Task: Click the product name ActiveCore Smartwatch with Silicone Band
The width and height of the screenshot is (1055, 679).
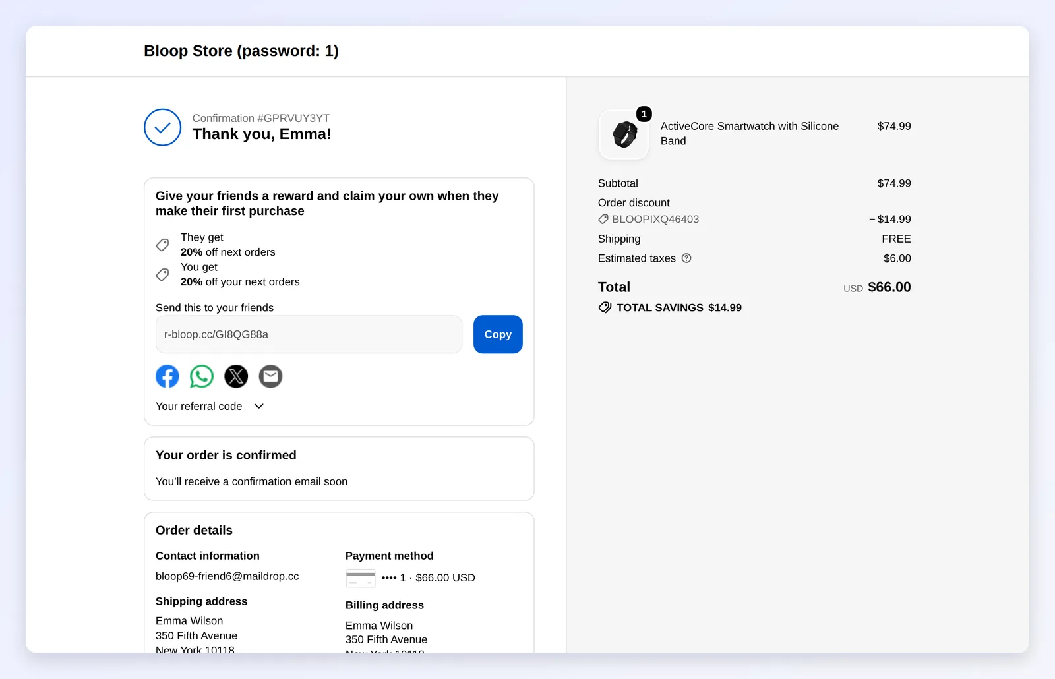Action: [750, 133]
